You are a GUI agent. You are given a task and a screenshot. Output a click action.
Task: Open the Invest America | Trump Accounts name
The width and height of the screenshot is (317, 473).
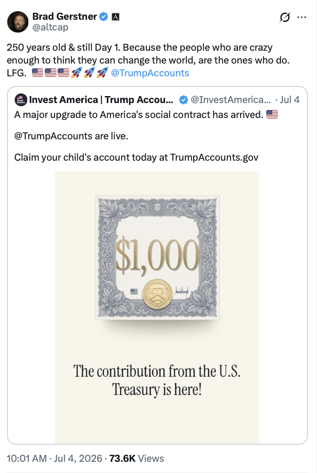pos(101,100)
